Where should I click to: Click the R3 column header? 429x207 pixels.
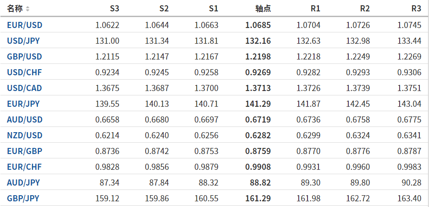coord(416,9)
